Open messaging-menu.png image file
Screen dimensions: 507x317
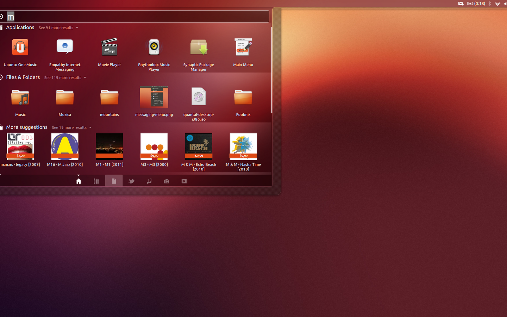(x=154, y=101)
